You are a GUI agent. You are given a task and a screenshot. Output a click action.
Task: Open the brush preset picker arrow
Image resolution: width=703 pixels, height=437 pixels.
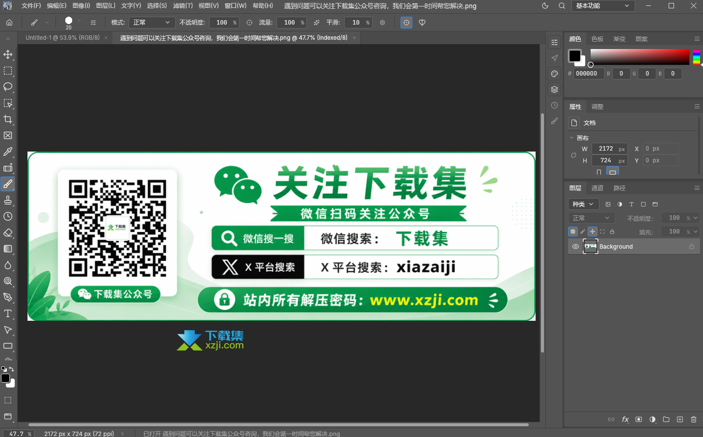pos(79,21)
